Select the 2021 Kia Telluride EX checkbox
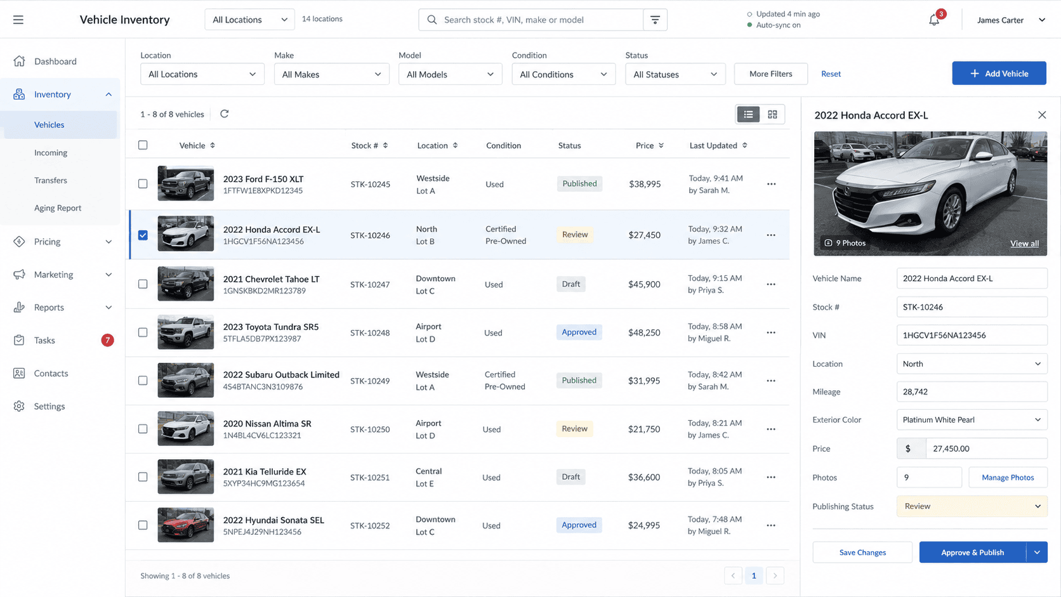This screenshot has height=597, width=1061. (143, 477)
